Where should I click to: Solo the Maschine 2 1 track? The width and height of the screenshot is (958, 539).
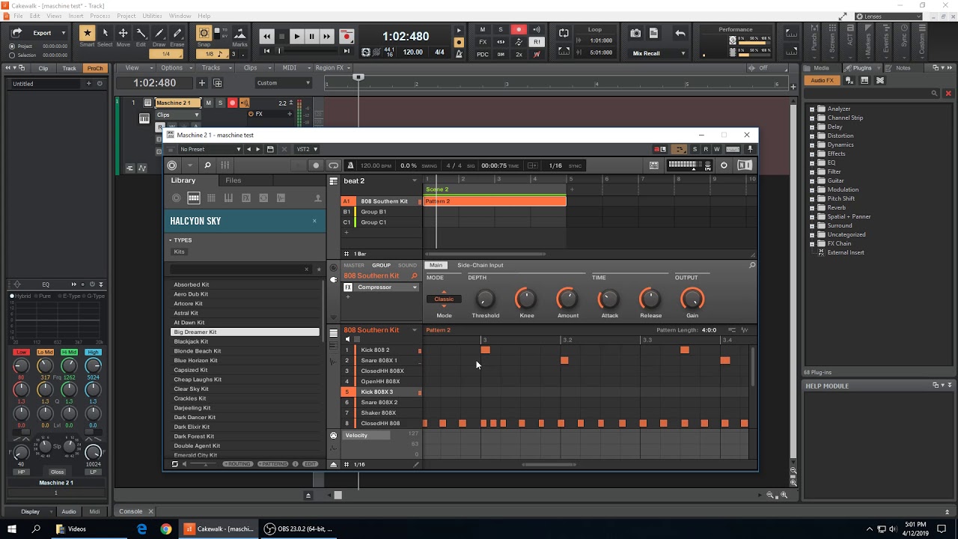[220, 103]
